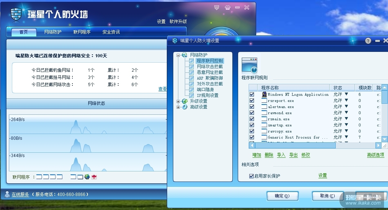Click the rule list scroll-left arrow
Screen dimensions: 388x210
point(252,146)
